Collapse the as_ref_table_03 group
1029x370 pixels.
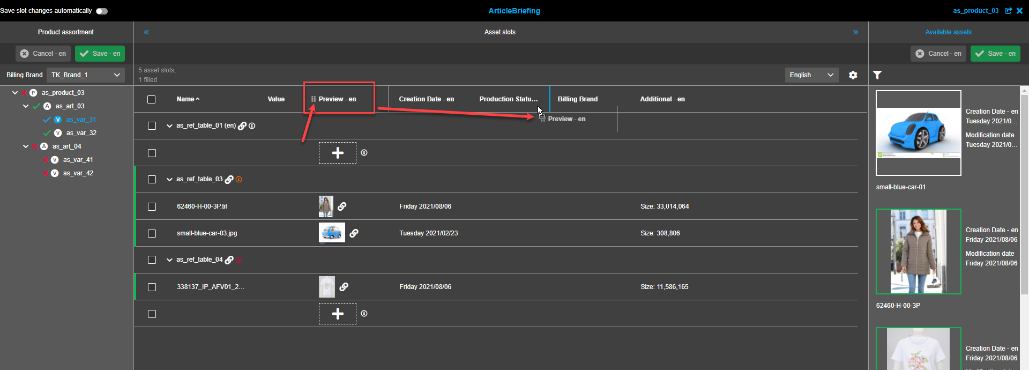(x=169, y=180)
